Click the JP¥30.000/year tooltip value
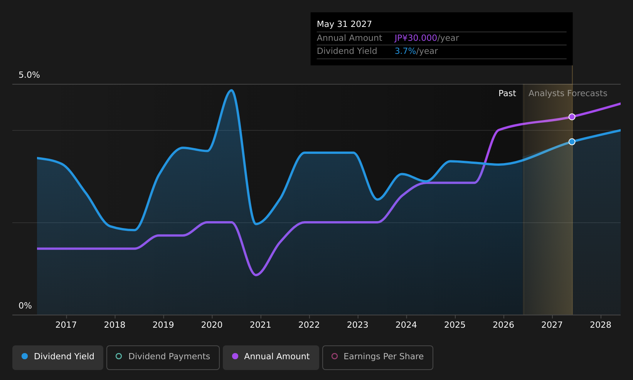 (x=427, y=38)
